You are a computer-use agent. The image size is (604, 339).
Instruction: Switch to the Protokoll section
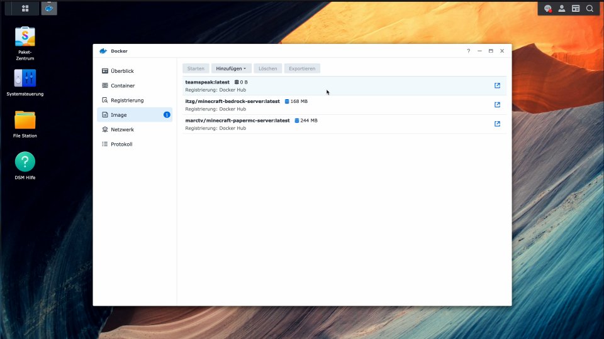click(135, 144)
